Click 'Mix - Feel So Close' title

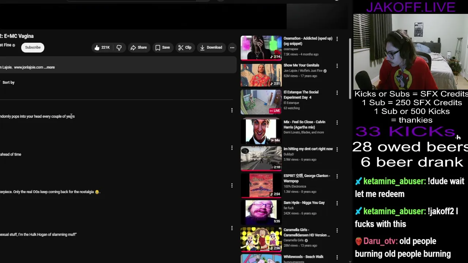pos(304,125)
